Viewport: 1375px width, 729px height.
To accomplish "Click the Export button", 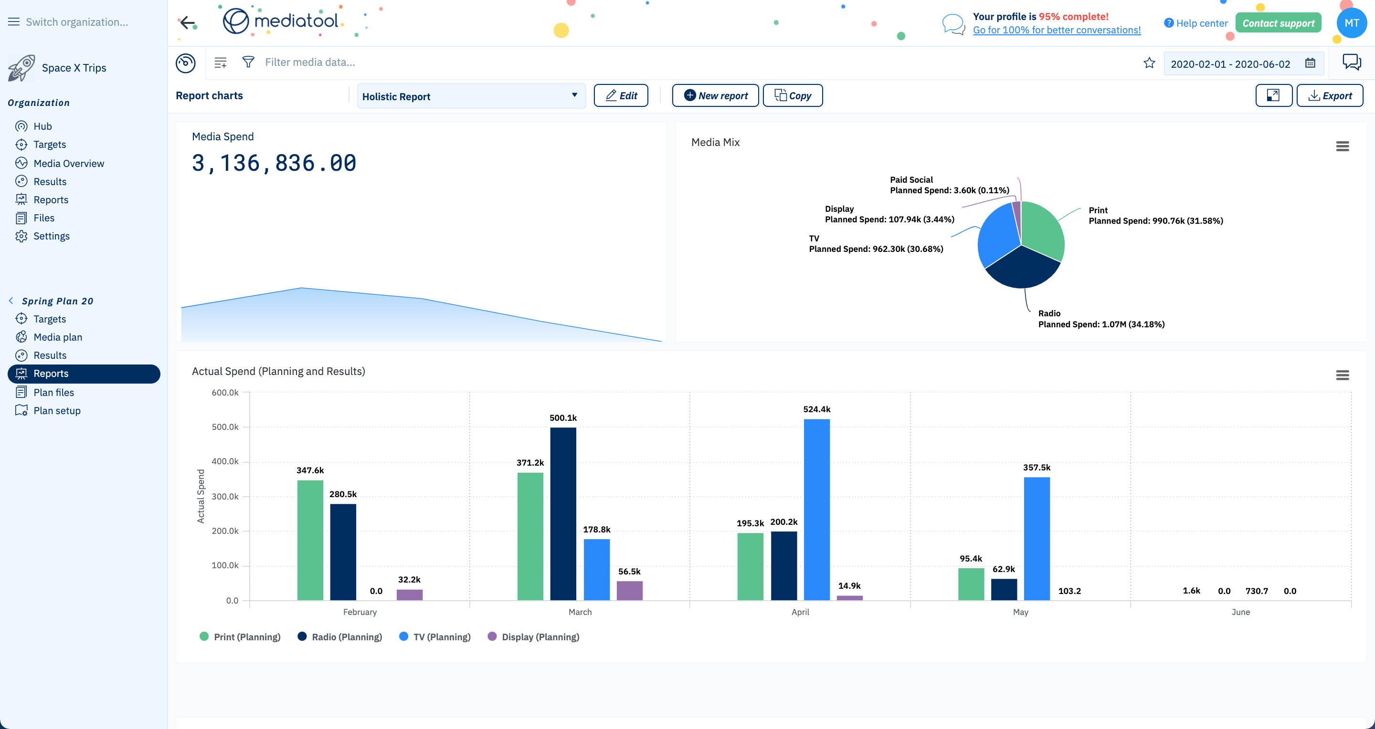I will [1329, 95].
